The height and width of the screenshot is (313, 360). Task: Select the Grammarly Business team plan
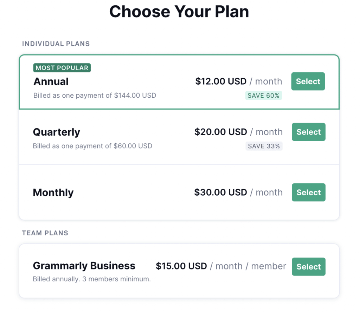click(309, 266)
